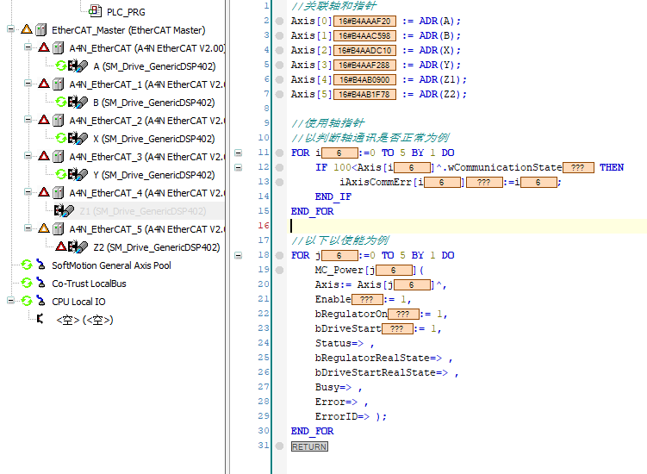The width and height of the screenshot is (647, 474).
Task: Click the ADR(Z2) expression on line 7
Action: (x=440, y=94)
